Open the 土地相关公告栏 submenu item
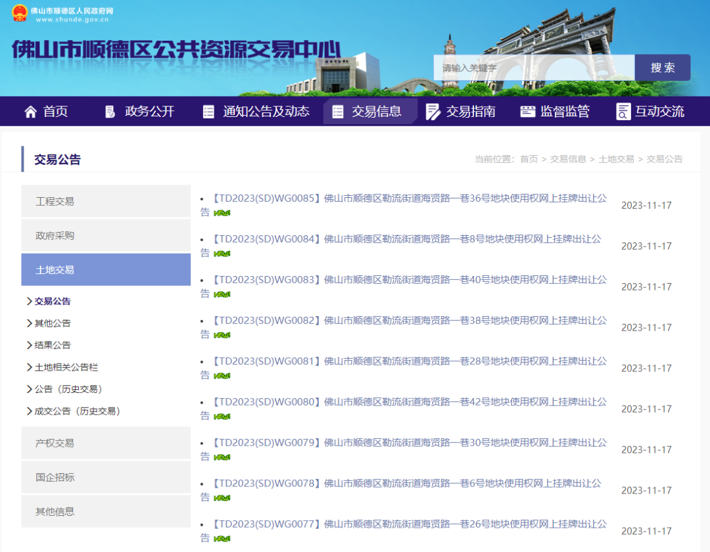Viewport: 710px width, 552px height. [66, 367]
